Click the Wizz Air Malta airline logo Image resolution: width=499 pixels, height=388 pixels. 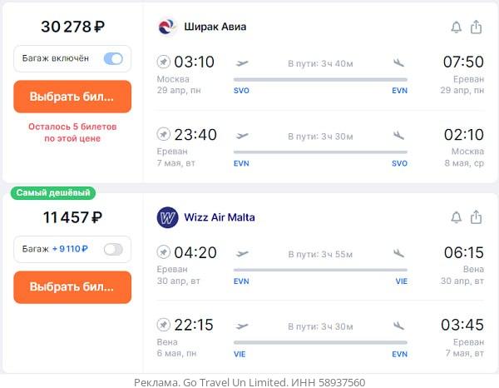coord(167,217)
